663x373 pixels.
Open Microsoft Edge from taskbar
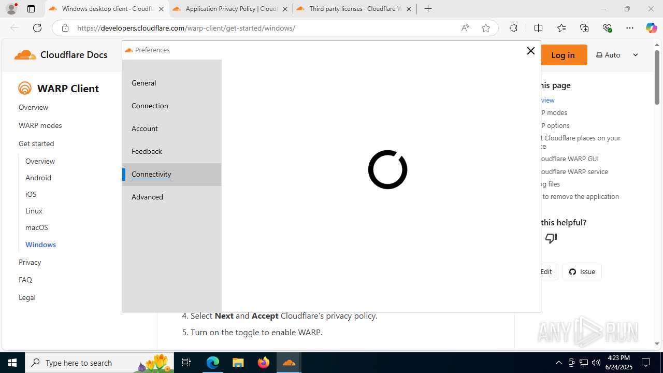[x=213, y=363]
